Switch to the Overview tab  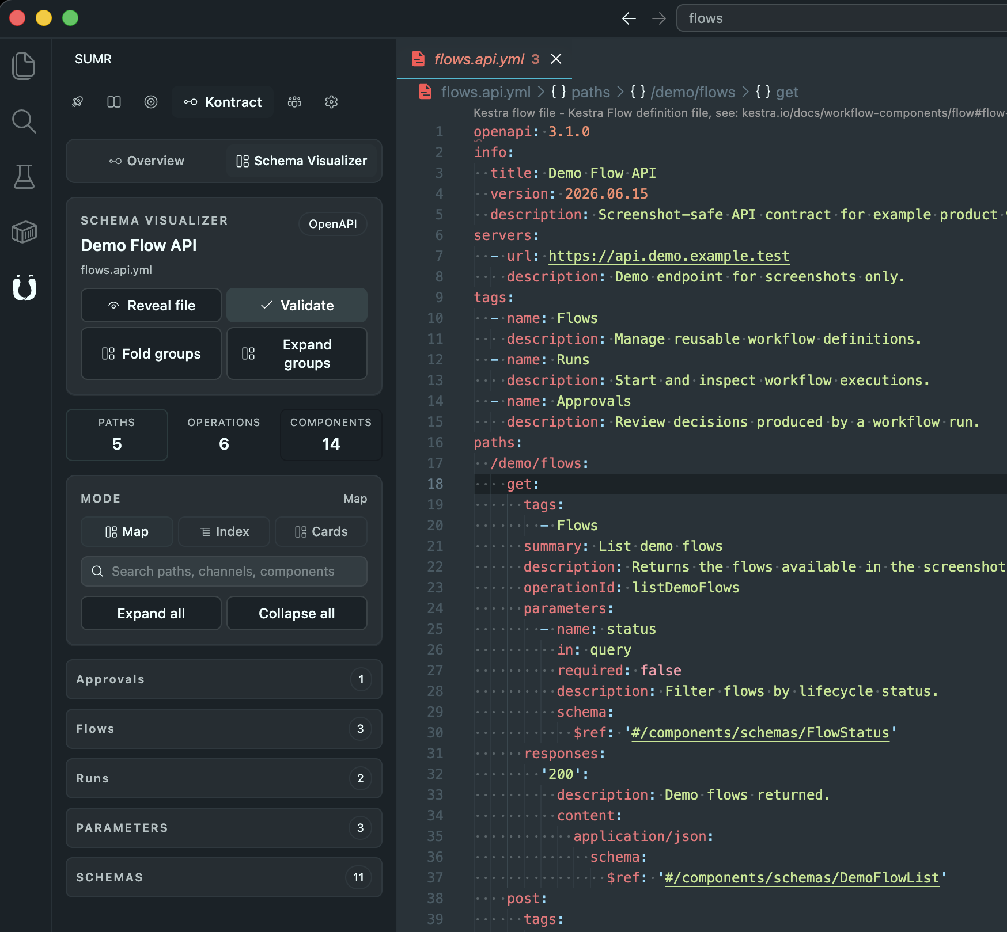point(147,161)
